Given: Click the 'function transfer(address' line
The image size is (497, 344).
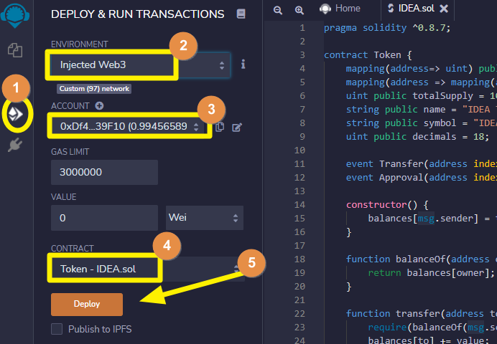Looking at the screenshot, I should (421, 313).
